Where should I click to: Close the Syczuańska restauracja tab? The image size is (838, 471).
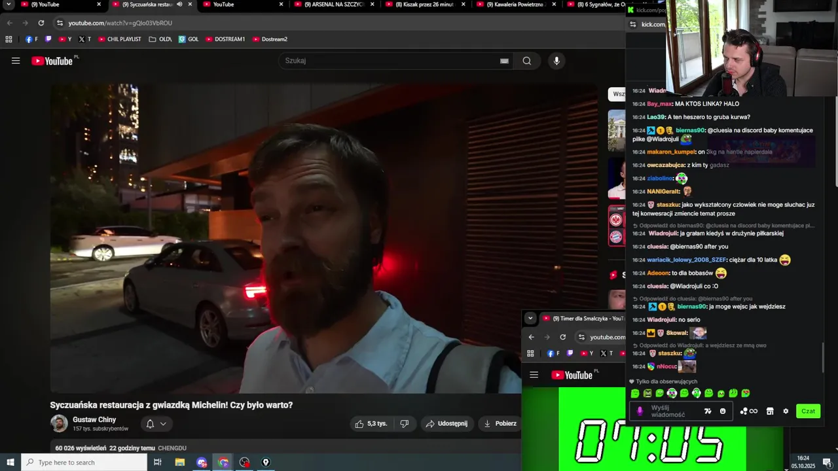[x=191, y=5]
